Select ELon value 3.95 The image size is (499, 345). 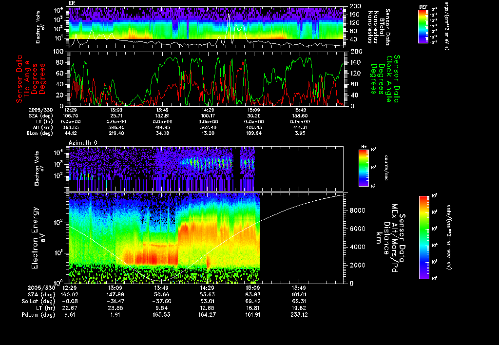300,133
